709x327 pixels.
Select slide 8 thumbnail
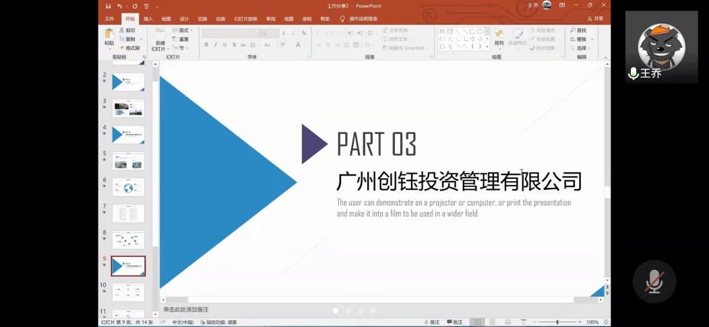click(x=129, y=240)
